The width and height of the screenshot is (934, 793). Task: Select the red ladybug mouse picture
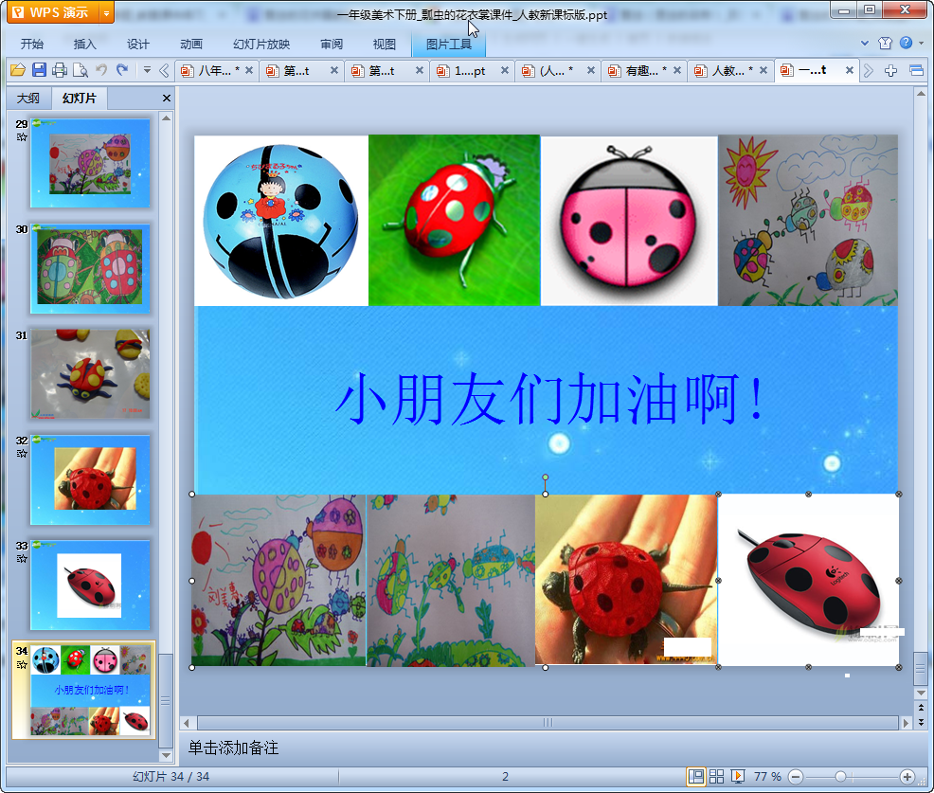[808, 581]
